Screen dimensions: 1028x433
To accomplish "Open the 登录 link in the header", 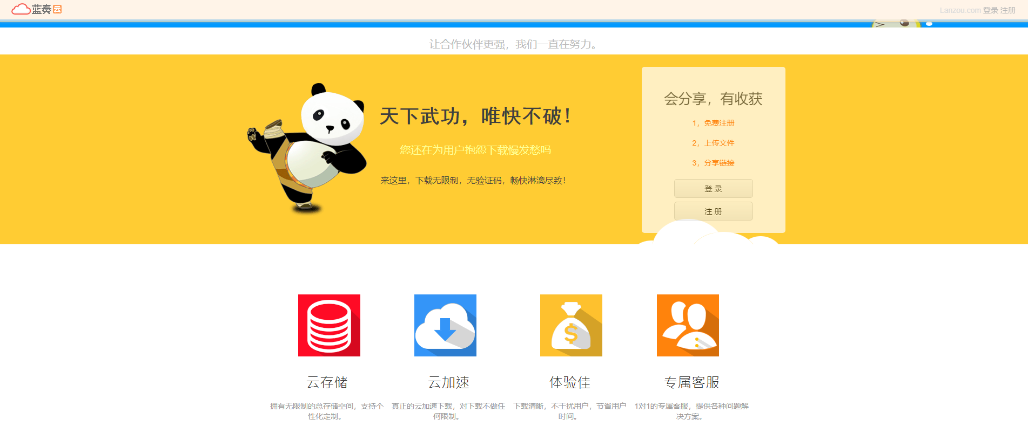I will [990, 10].
